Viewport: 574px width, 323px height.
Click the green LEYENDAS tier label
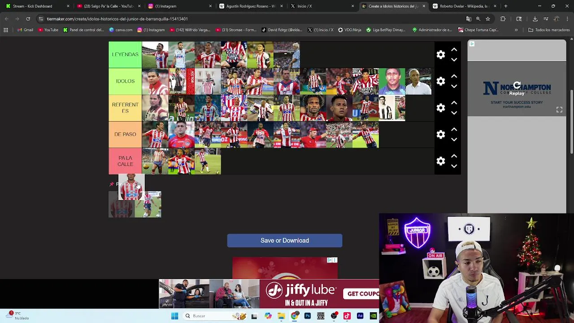point(125,55)
